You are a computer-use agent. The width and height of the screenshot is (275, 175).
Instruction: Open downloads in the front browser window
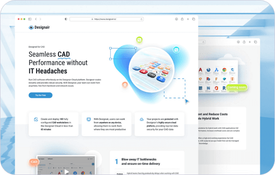click(x=177, y=19)
